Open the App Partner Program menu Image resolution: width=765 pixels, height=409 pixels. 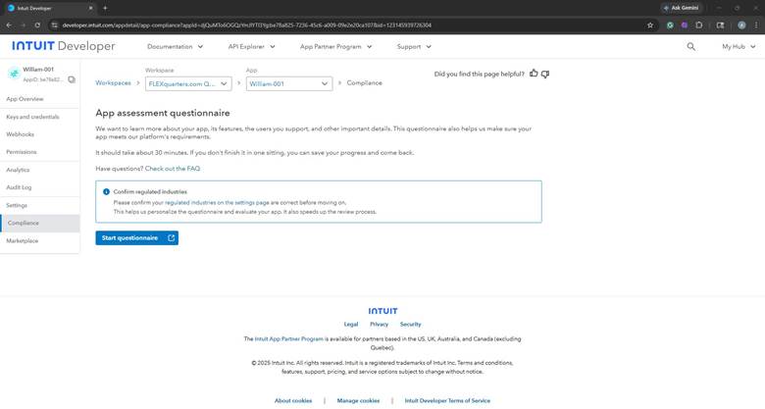click(335, 47)
